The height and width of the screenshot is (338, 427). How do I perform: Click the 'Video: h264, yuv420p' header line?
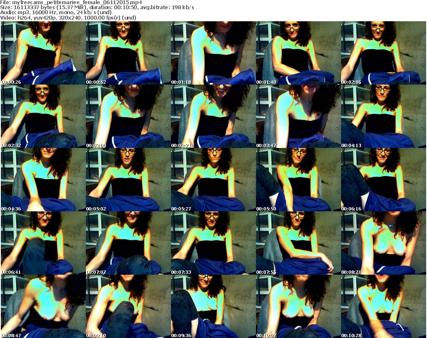tap(68, 18)
